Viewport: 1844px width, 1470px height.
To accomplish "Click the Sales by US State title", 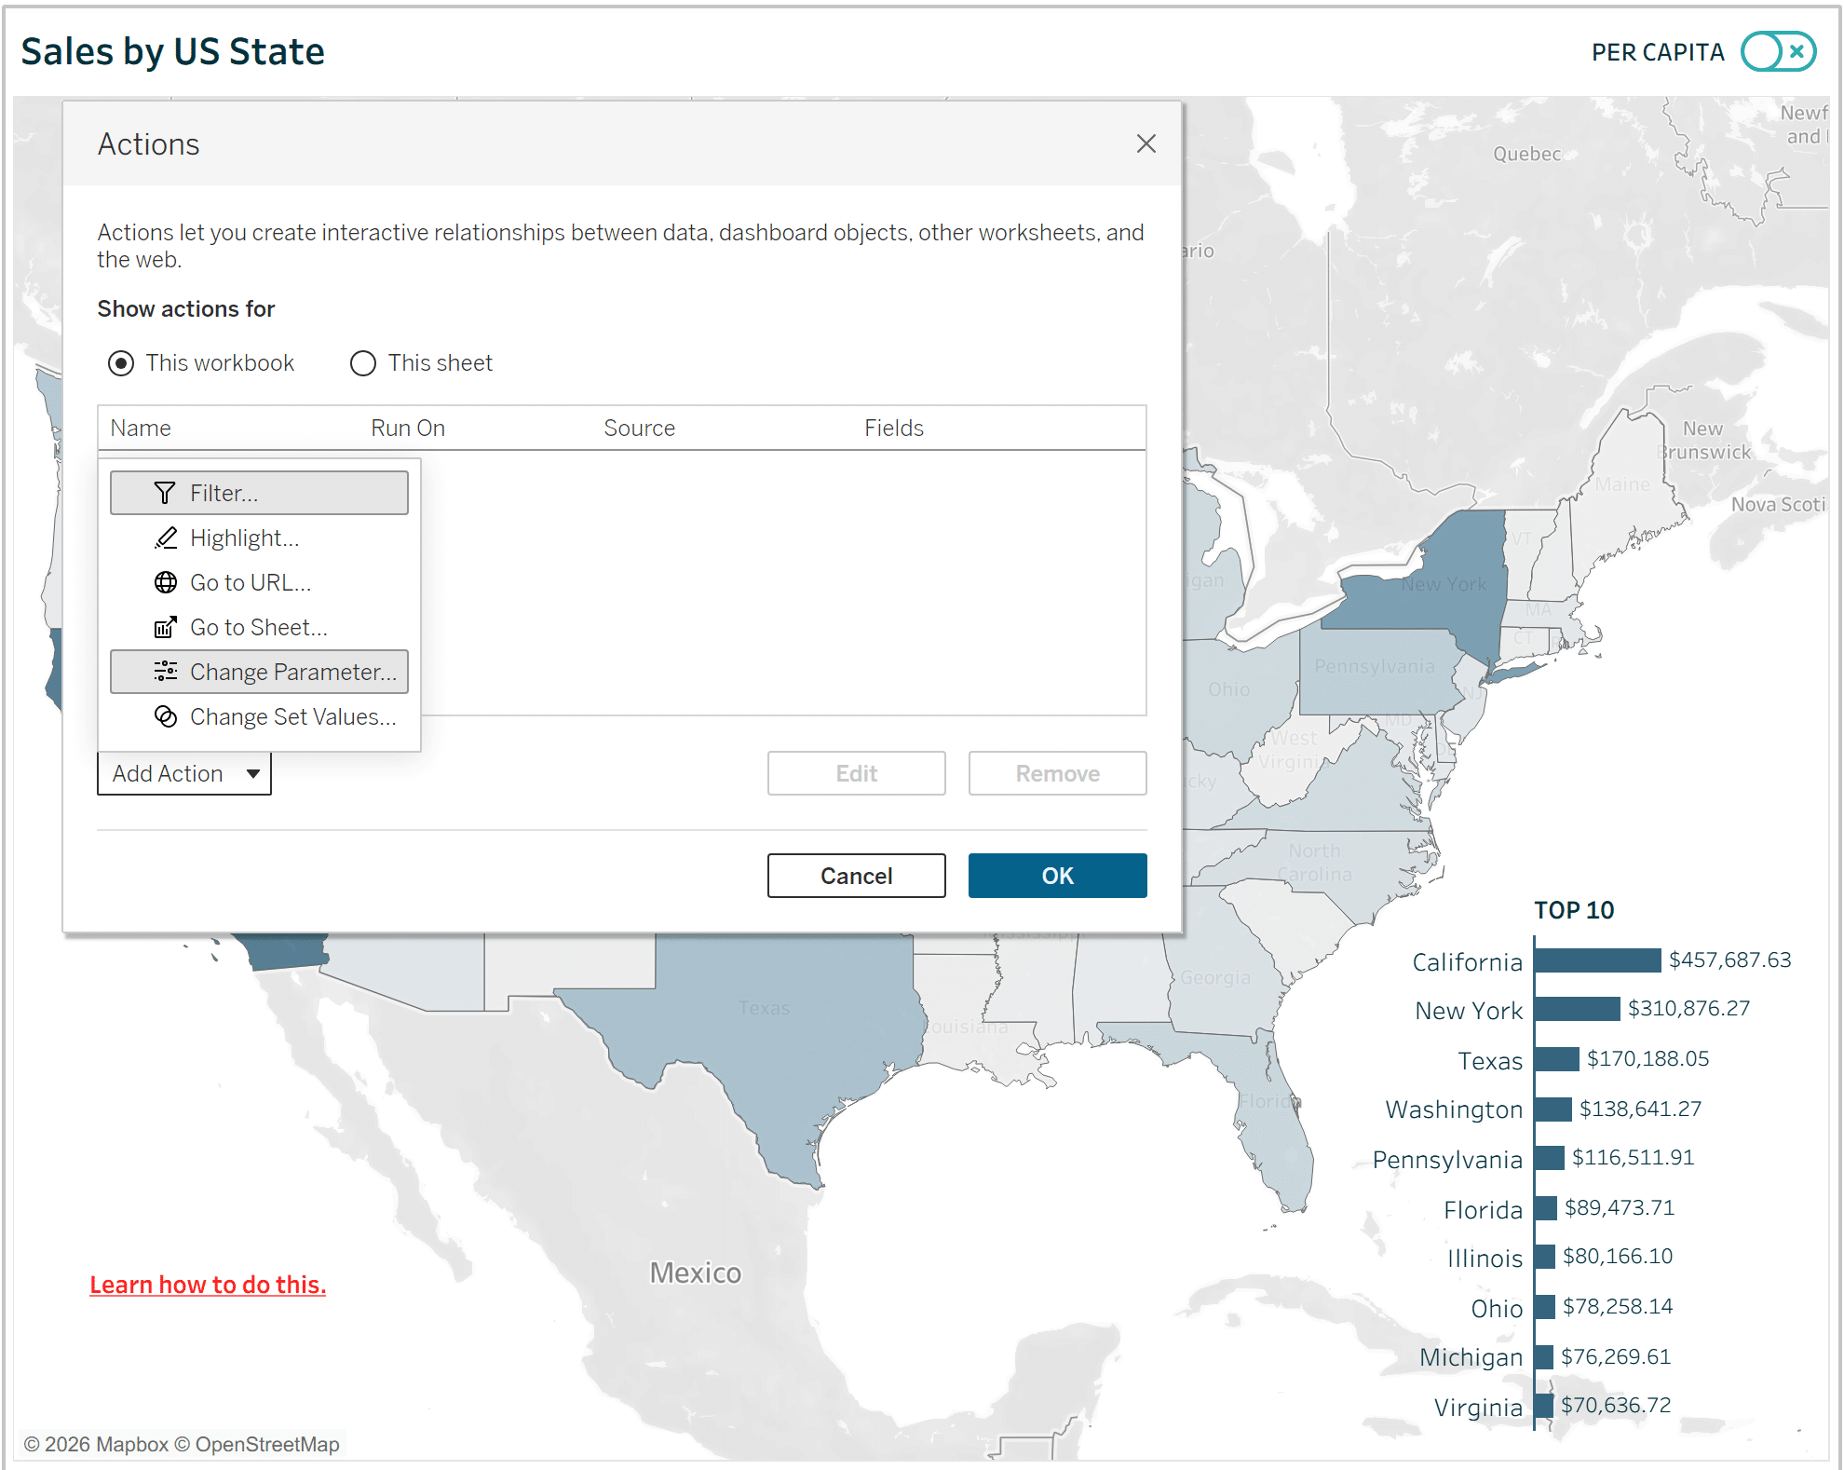I will [x=173, y=51].
